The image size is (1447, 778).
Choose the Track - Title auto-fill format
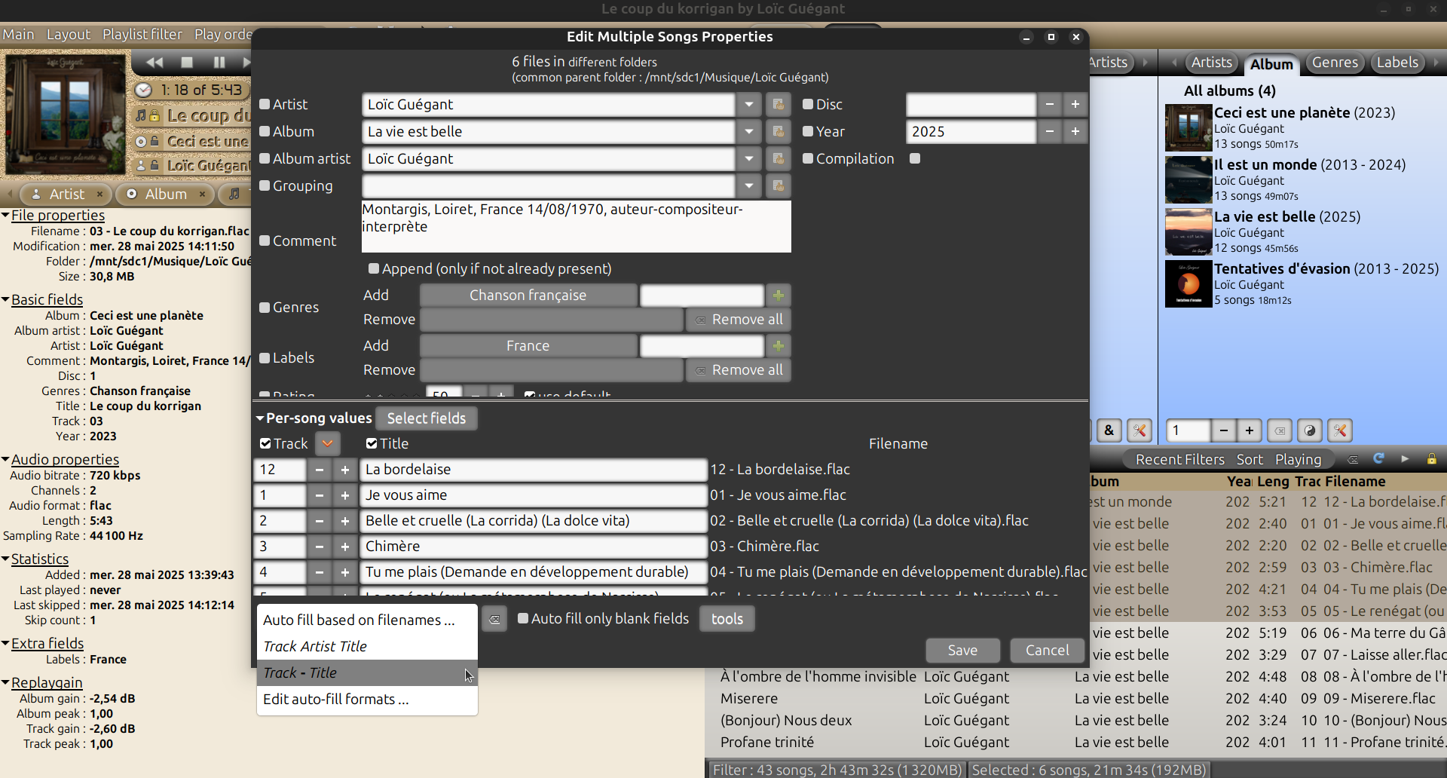point(367,672)
